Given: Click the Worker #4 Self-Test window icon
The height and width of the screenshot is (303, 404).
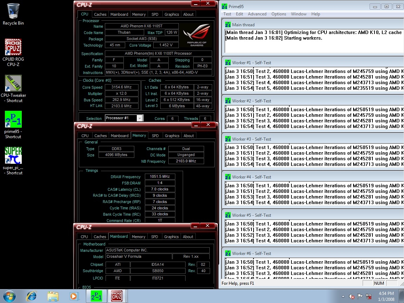Looking at the screenshot, I should pos(228,177).
